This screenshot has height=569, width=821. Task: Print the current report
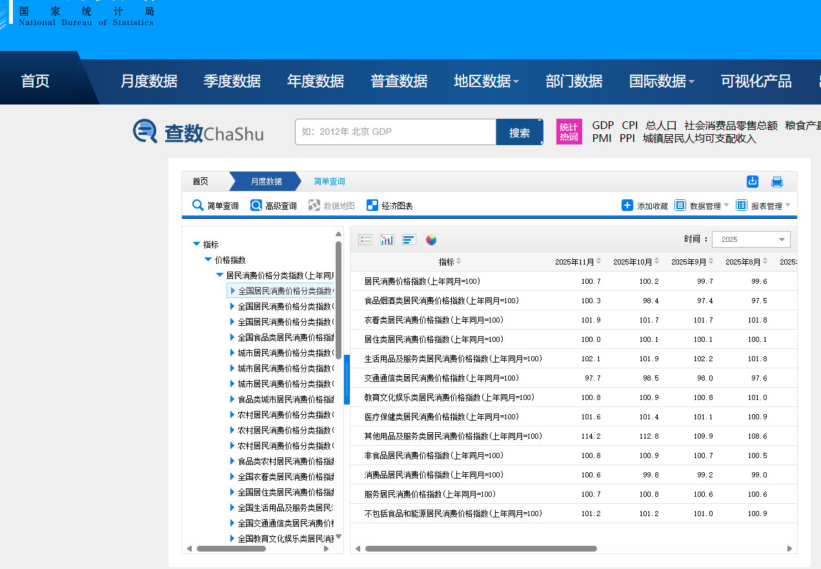(777, 182)
